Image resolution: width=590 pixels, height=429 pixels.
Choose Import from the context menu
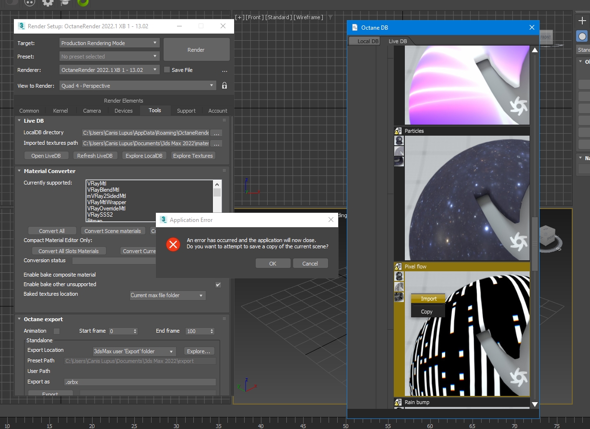(x=428, y=299)
